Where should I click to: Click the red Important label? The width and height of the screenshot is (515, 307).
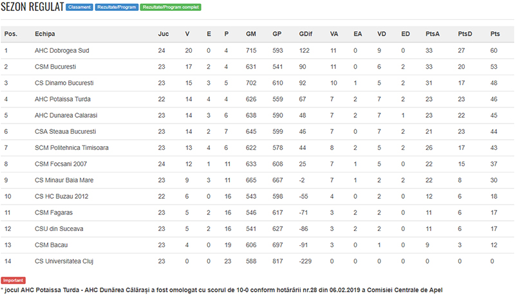click(14, 281)
